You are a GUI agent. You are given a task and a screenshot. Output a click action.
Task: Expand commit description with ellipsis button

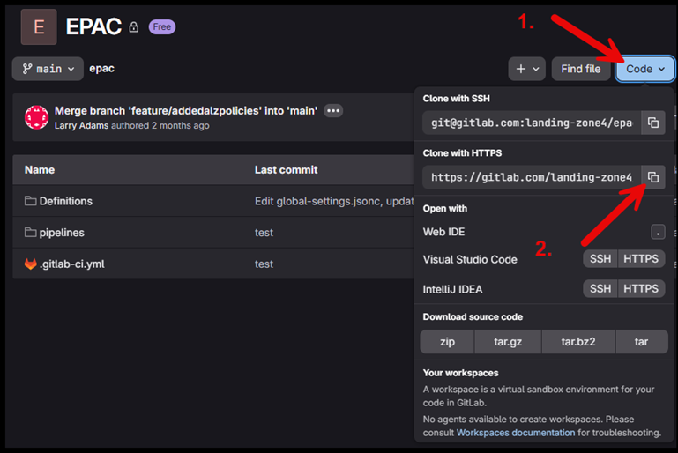coord(333,111)
